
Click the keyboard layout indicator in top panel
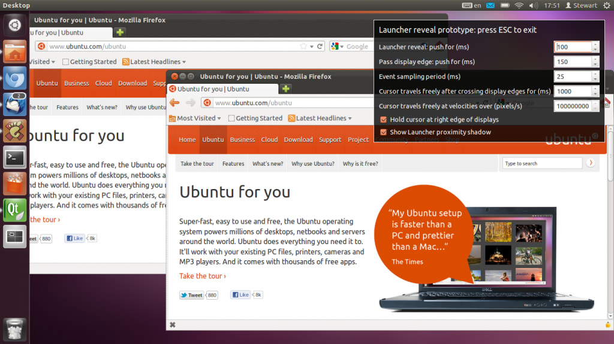[x=471, y=5]
